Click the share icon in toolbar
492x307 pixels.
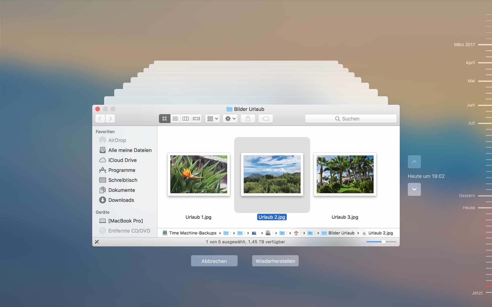pos(248,119)
